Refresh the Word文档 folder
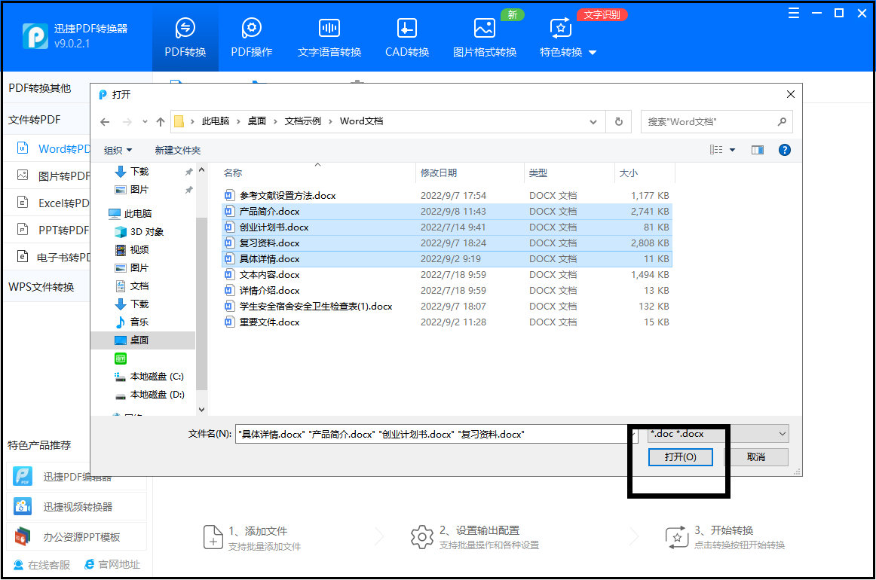The height and width of the screenshot is (580, 876). 618,122
